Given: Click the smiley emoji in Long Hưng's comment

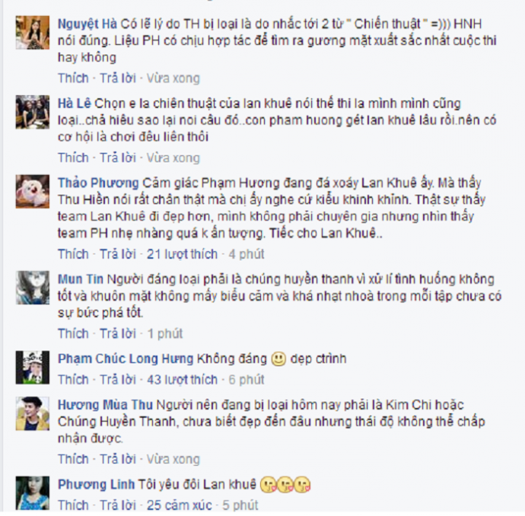Looking at the screenshot, I should 278,359.
